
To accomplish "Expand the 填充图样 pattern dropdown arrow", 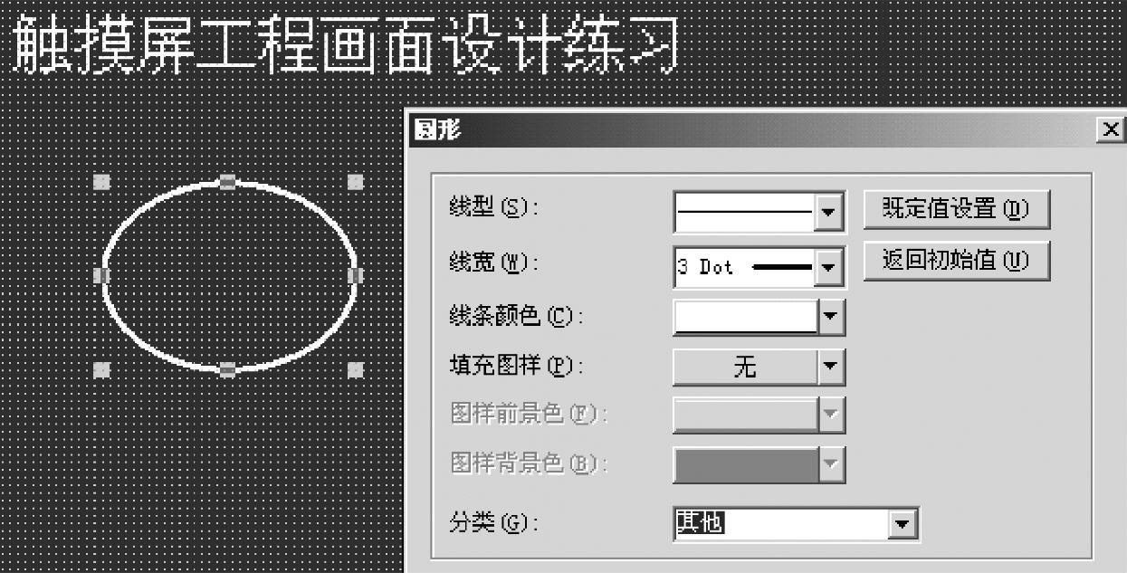I will coord(831,368).
